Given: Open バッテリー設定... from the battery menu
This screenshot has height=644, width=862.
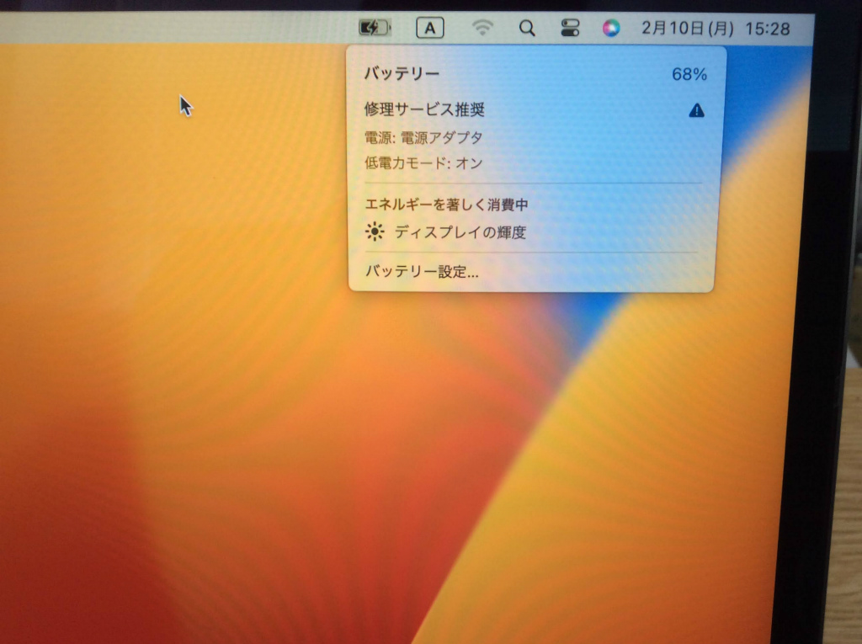Looking at the screenshot, I should [422, 272].
